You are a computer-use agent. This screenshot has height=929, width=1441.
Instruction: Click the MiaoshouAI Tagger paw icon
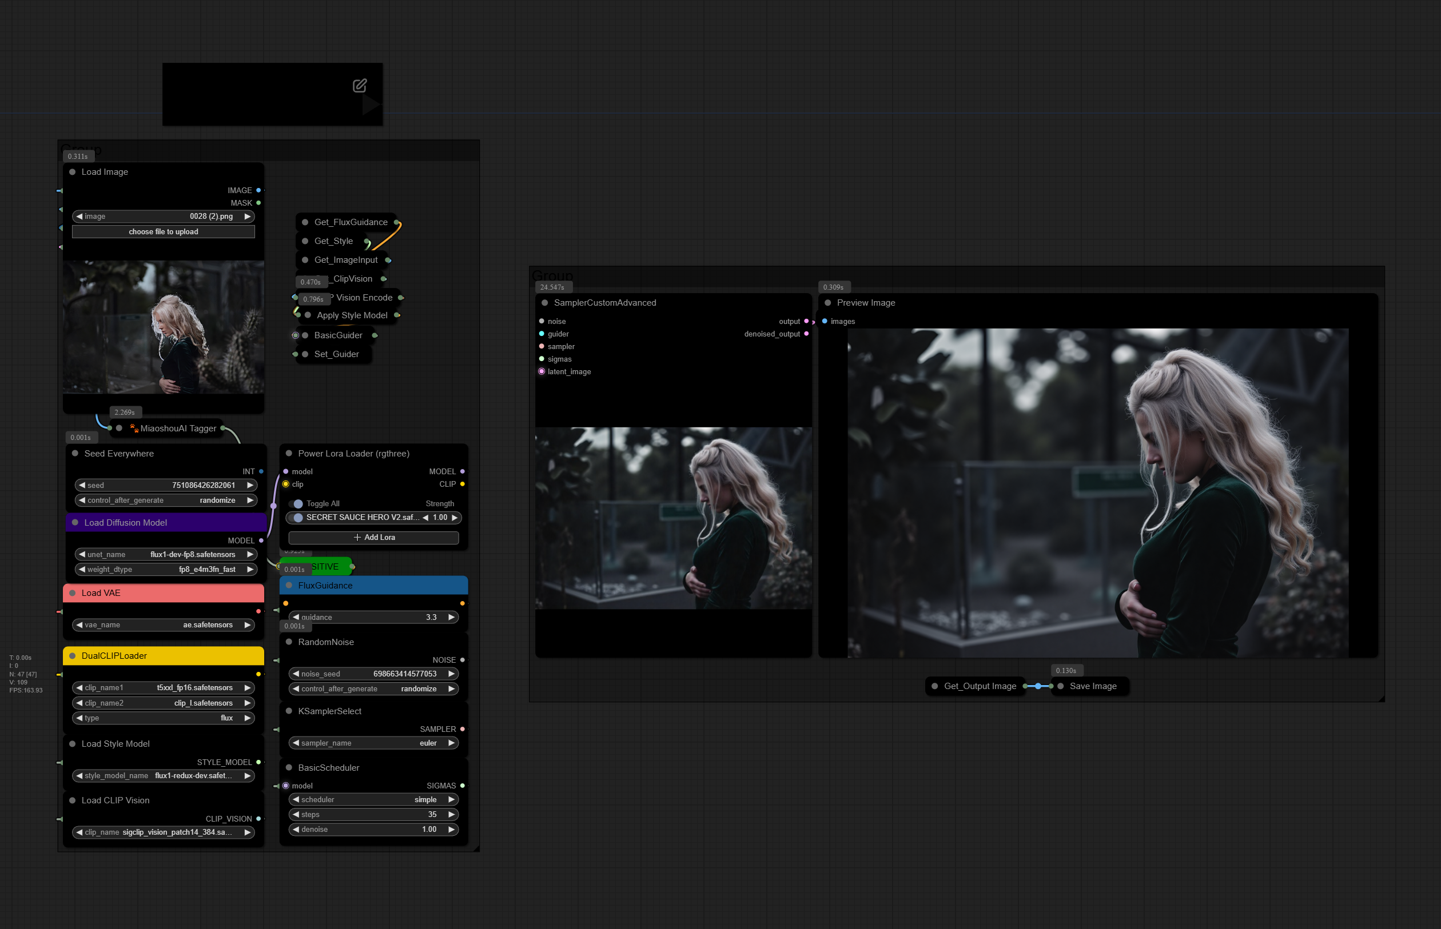134,429
